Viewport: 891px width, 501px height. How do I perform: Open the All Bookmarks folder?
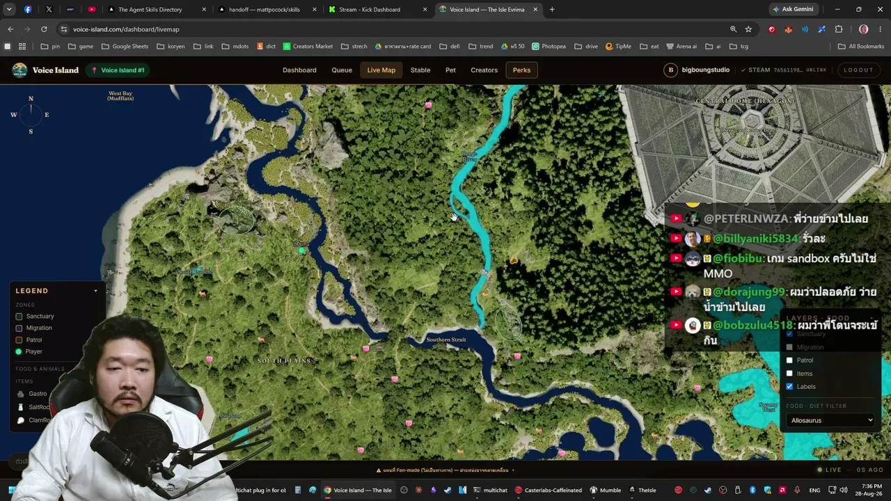click(x=860, y=47)
